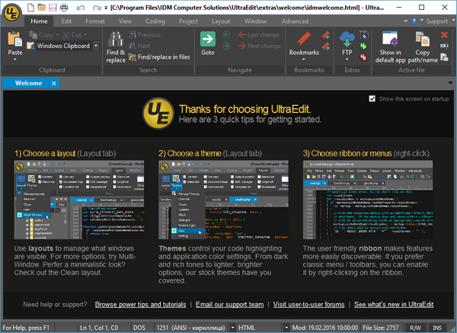The width and height of the screenshot is (457, 333).
Task: Toggle Show this screen on startup checkbox
Action: (x=372, y=99)
